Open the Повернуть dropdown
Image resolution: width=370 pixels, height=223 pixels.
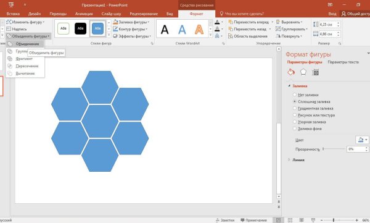[289, 36]
